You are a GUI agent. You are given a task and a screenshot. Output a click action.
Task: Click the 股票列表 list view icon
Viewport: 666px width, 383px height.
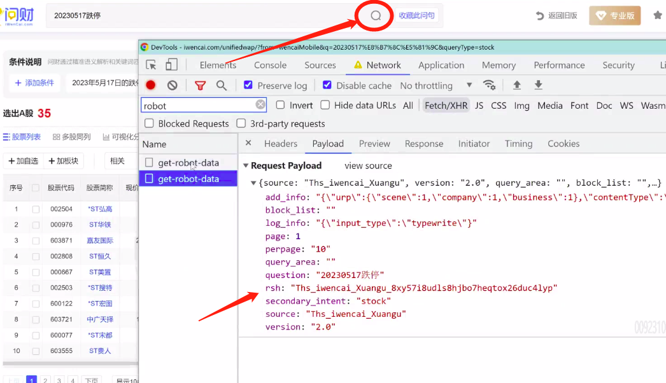(x=6, y=137)
